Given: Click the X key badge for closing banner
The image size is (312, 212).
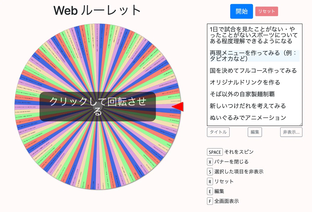Looking at the screenshot, I should pos(210,162).
